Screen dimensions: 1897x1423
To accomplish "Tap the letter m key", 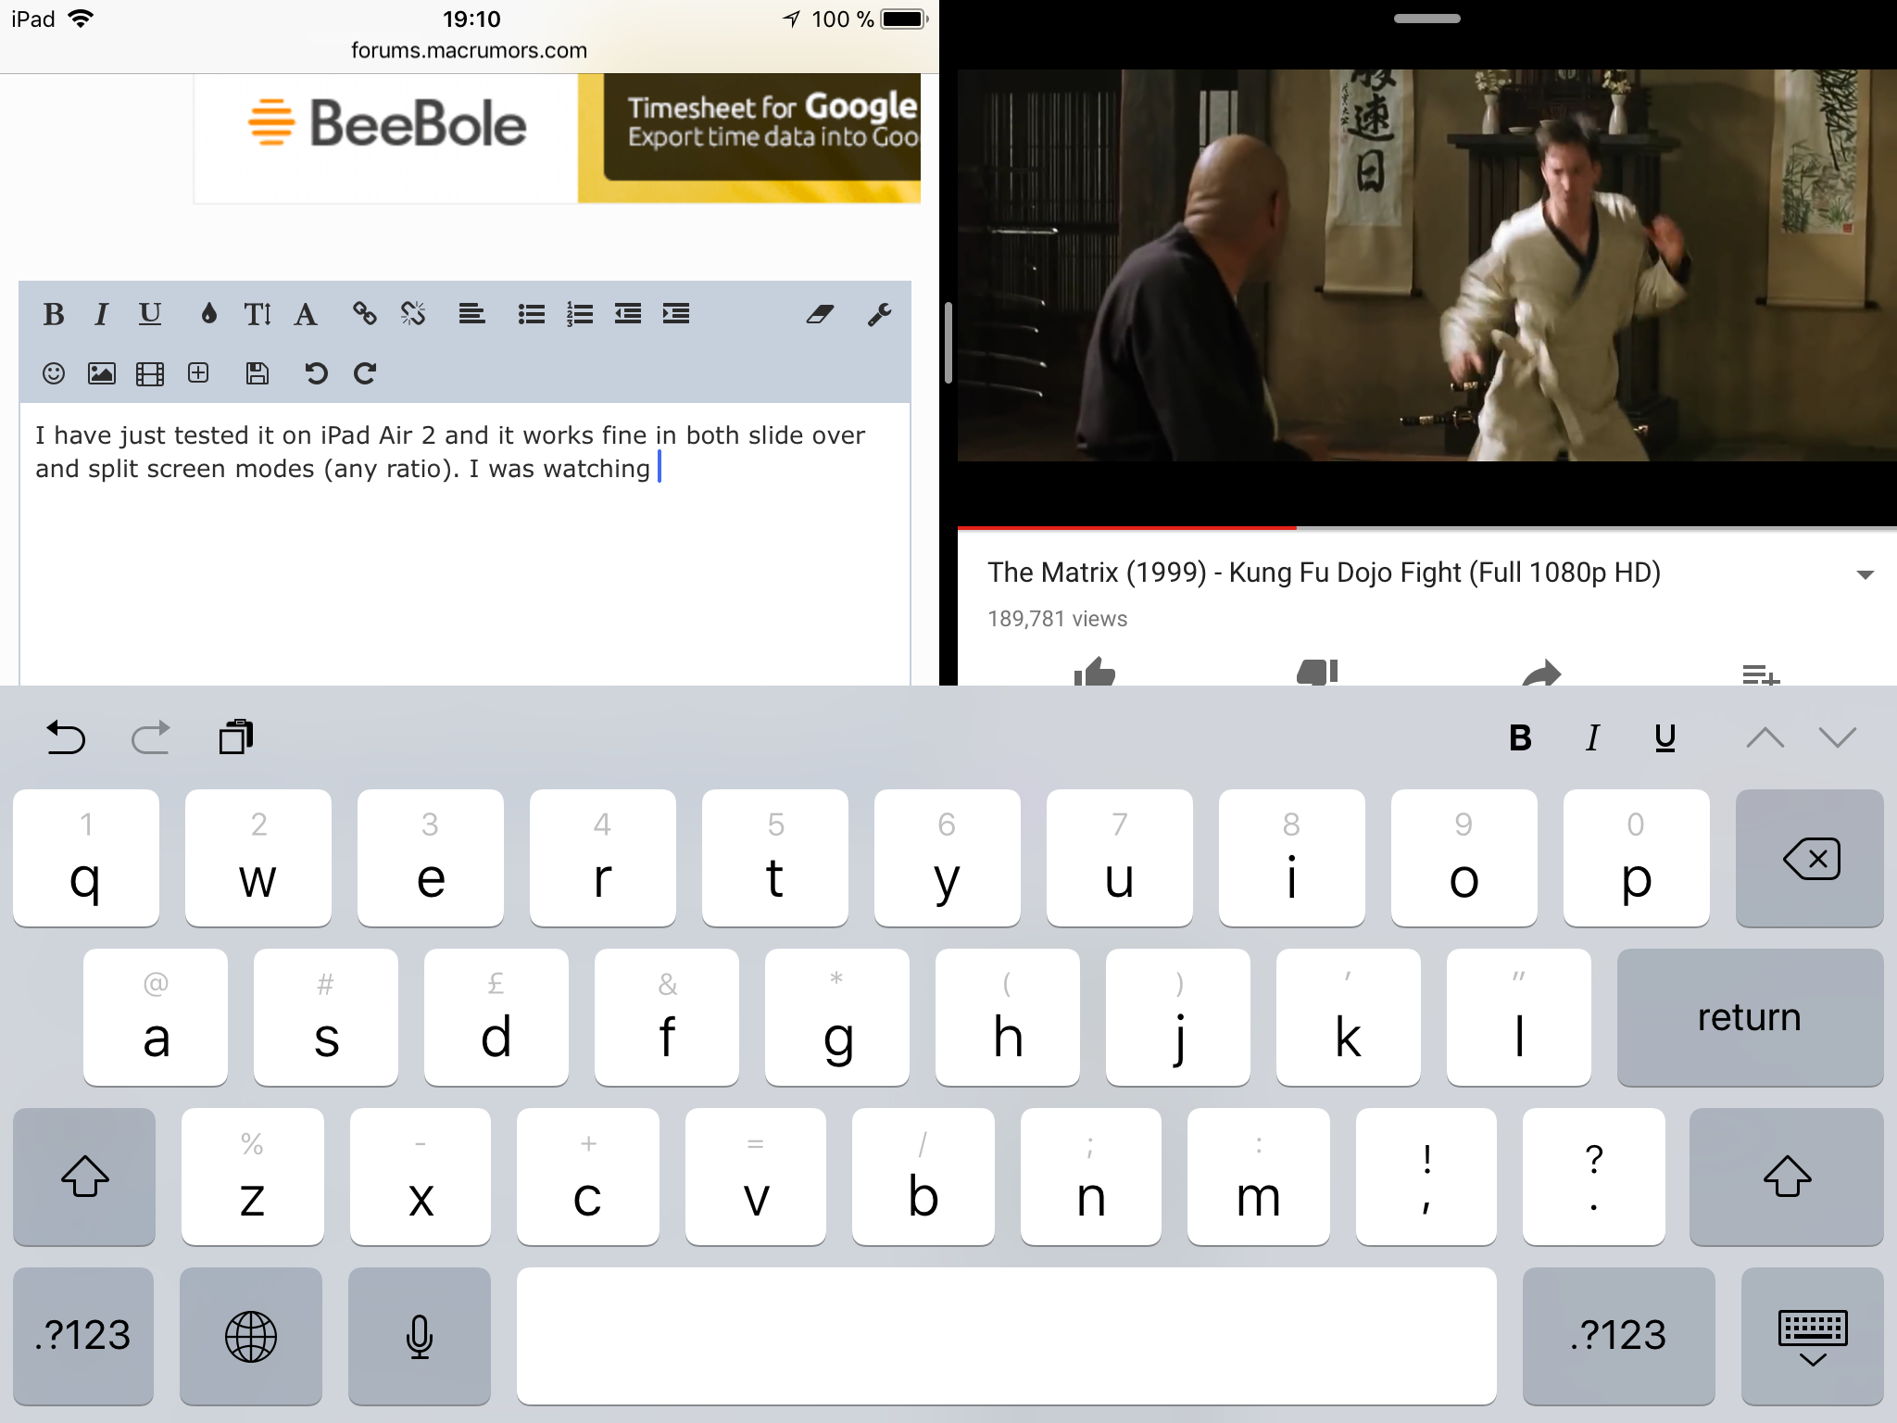I will [1259, 1177].
